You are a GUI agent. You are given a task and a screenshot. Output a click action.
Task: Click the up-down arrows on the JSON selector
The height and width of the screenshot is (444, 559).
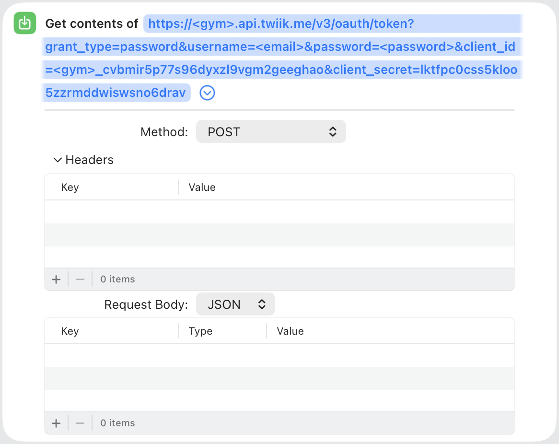tap(262, 304)
